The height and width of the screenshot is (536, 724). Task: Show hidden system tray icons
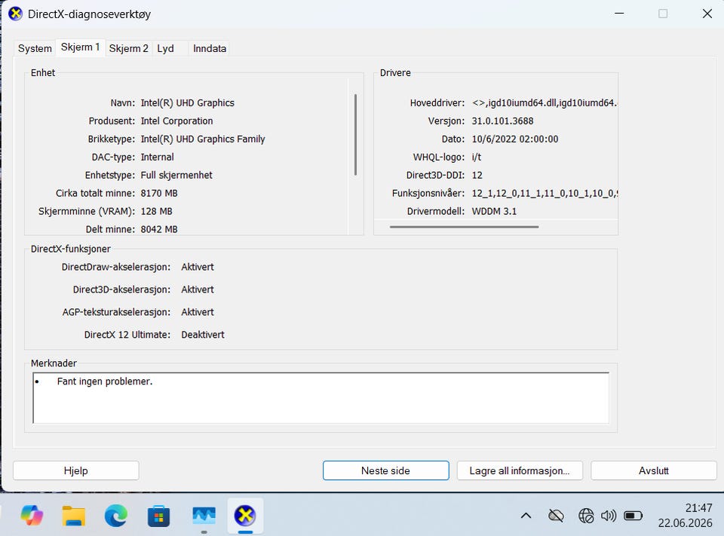pyautogui.click(x=526, y=516)
